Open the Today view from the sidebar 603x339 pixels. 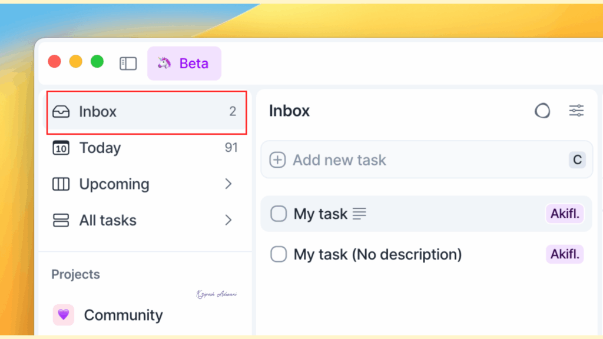click(100, 148)
